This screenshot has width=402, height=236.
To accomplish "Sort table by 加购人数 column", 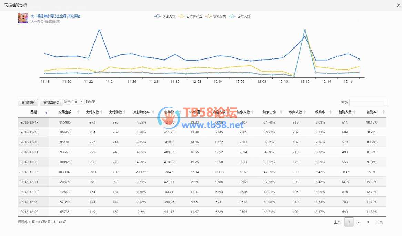I will (x=345, y=112).
